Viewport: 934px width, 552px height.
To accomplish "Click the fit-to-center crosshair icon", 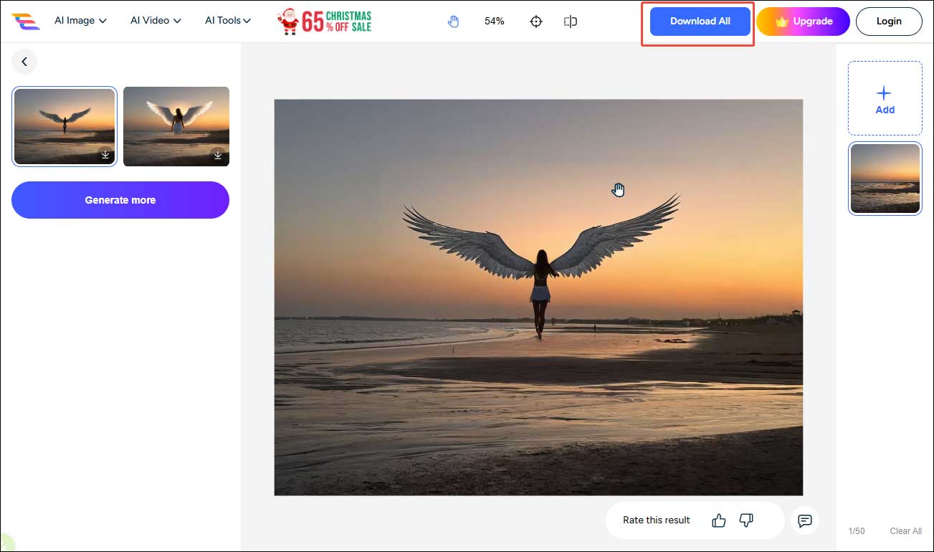I will point(535,21).
